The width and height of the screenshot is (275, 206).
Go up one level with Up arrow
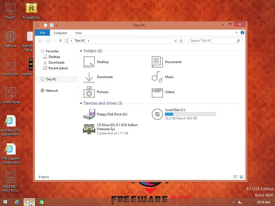[60, 41]
